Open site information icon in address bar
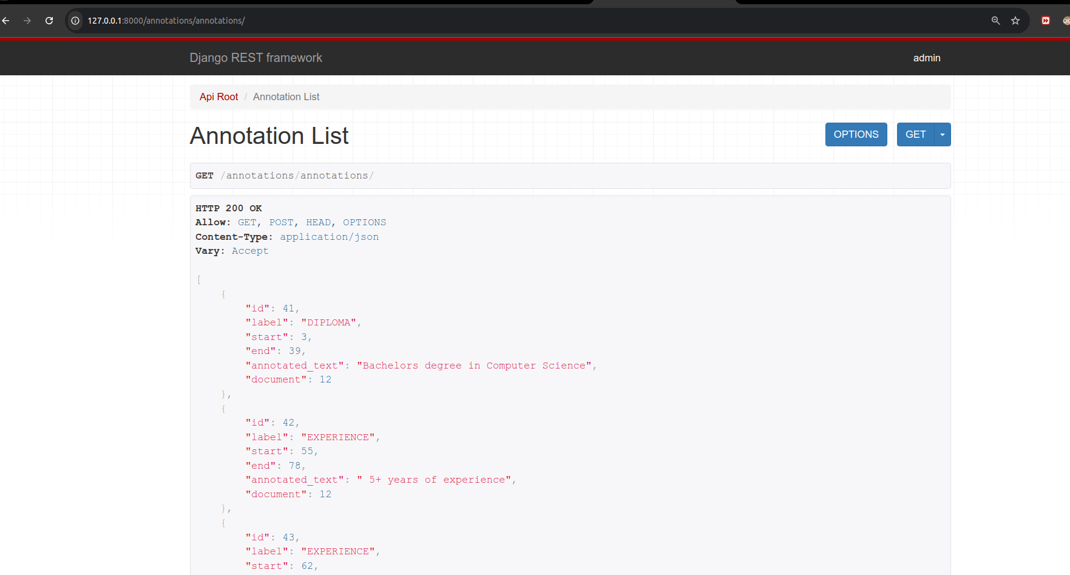The width and height of the screenshot is (1070, 575). pos(75,21)
